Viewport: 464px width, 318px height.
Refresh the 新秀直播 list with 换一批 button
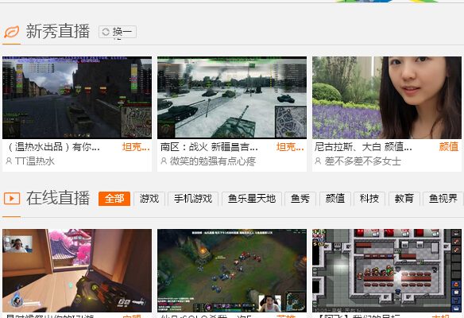coord(118,32)
